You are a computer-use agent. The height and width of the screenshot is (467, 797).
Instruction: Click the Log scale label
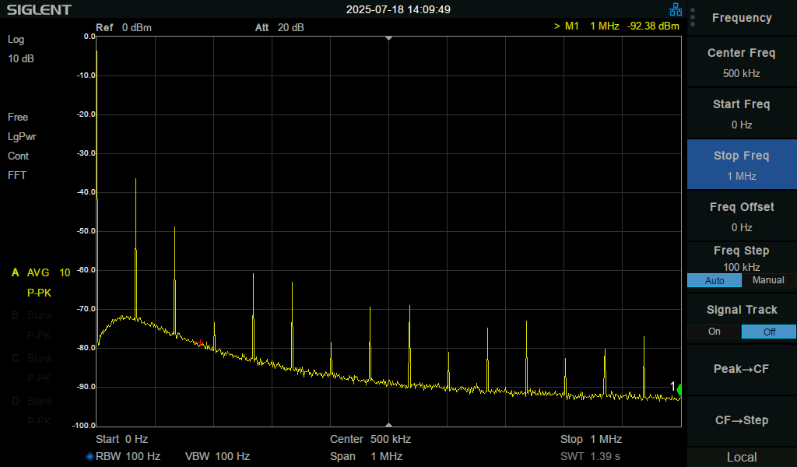pos(16,40)
